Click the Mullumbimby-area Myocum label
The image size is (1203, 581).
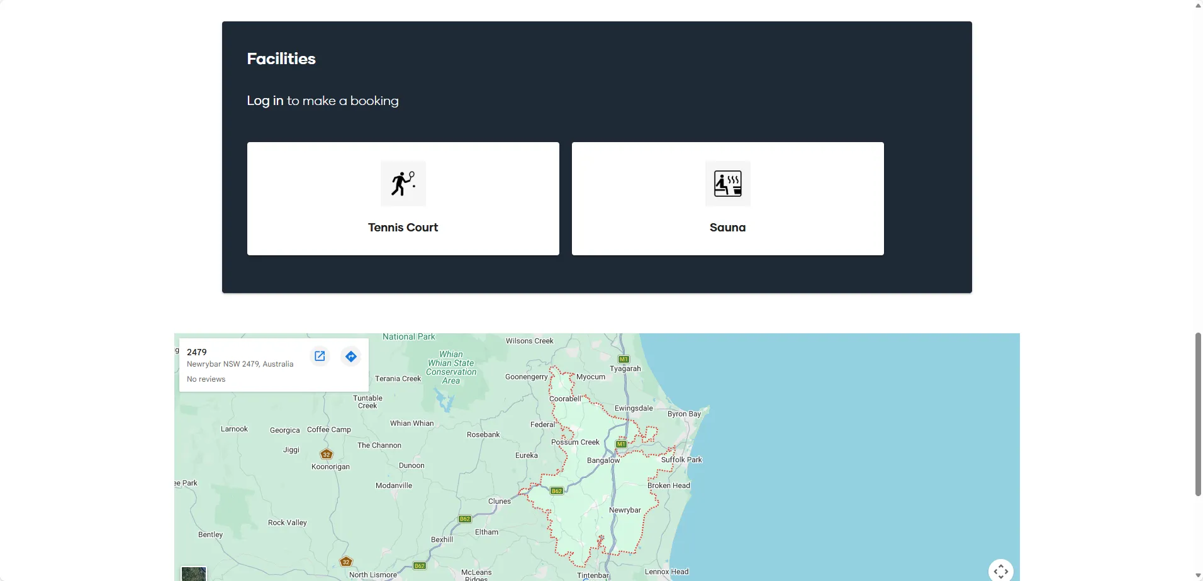point(591,377)
